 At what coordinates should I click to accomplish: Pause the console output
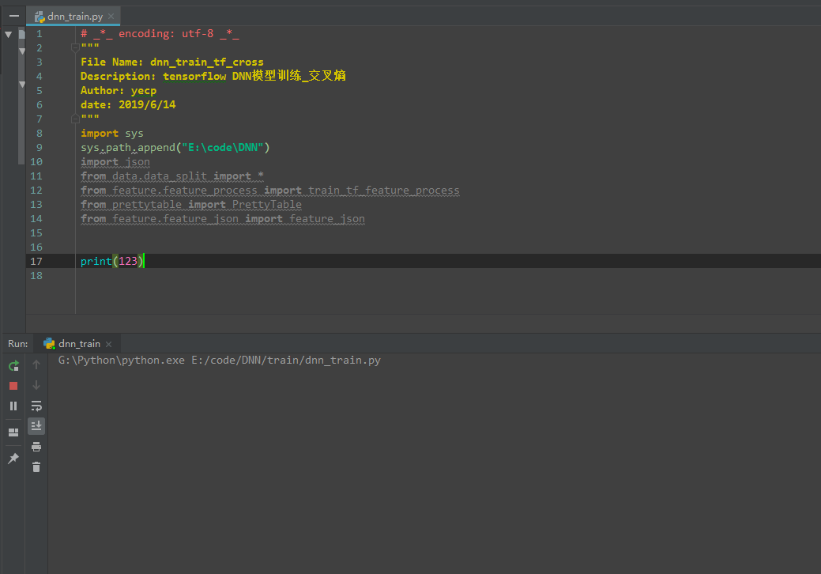pyautogui.click(x=13, y=406)
